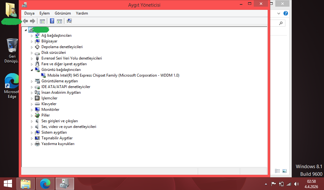This screenshot has width=324, height=190.
Task: Open the Action Center flag tray icon
Action: (274, 184)
